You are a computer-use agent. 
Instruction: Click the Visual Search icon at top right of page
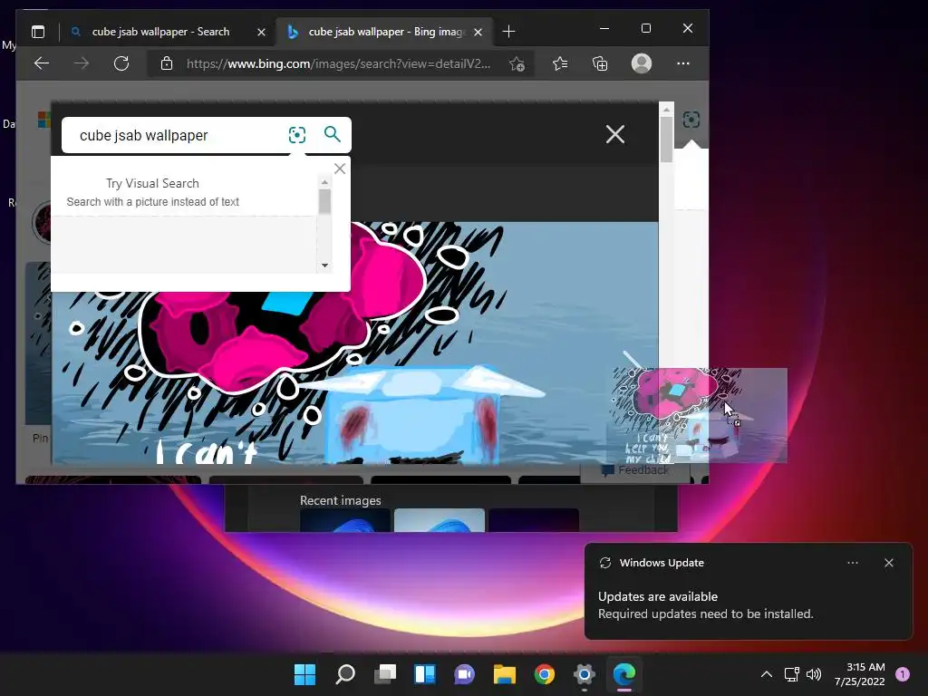point(691,121)
